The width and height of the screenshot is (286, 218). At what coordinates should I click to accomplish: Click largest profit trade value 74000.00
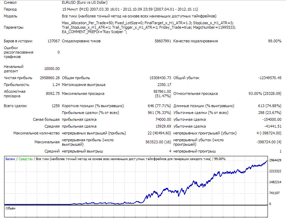tap(163, 120)
